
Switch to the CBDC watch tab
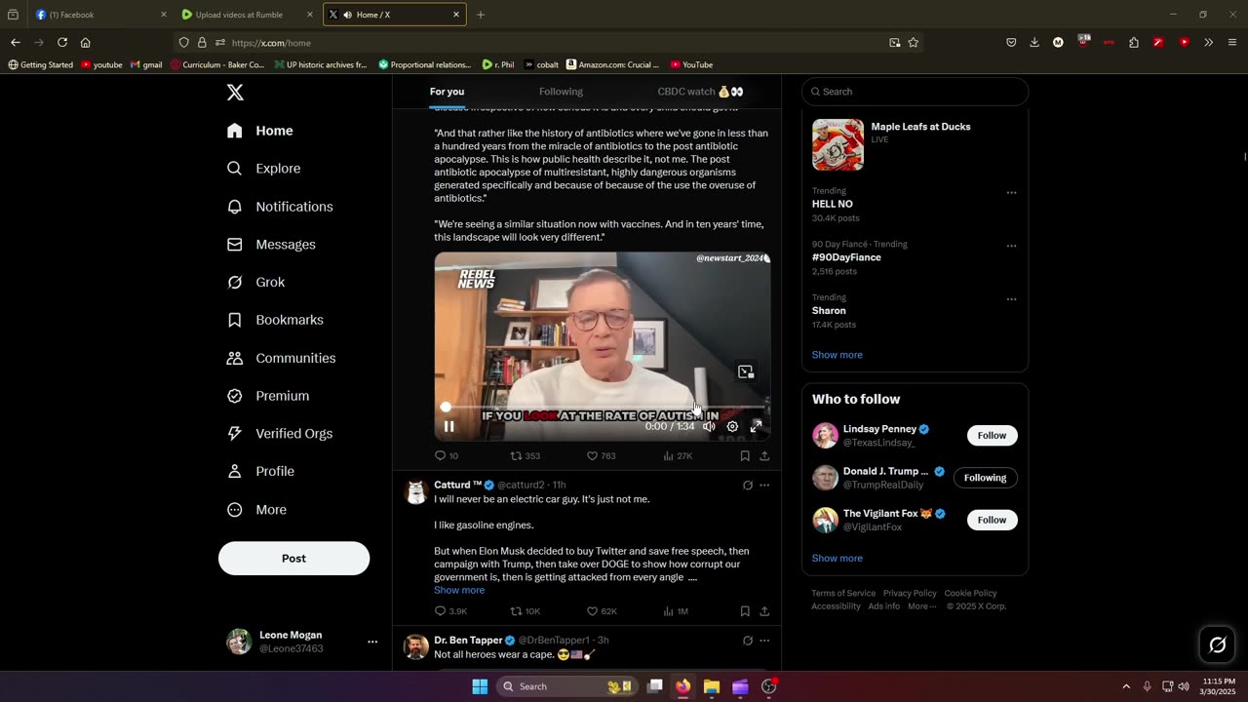(700, 92)
